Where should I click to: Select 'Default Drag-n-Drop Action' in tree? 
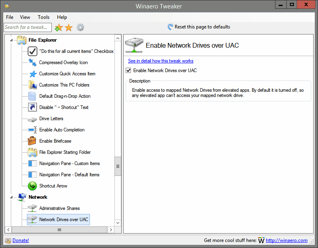click(65, 96)
